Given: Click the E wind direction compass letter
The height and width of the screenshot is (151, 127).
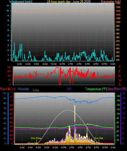Looking at the screenshot, I should 119,71.
